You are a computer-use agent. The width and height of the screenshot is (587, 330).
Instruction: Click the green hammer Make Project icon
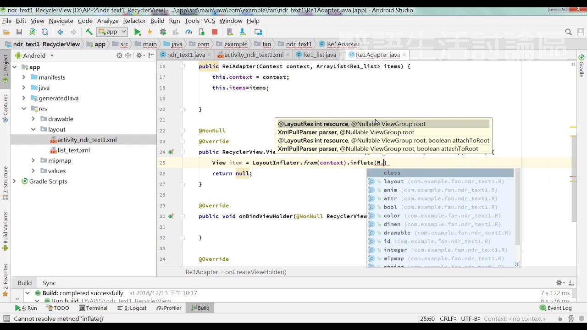coord(89,32)
